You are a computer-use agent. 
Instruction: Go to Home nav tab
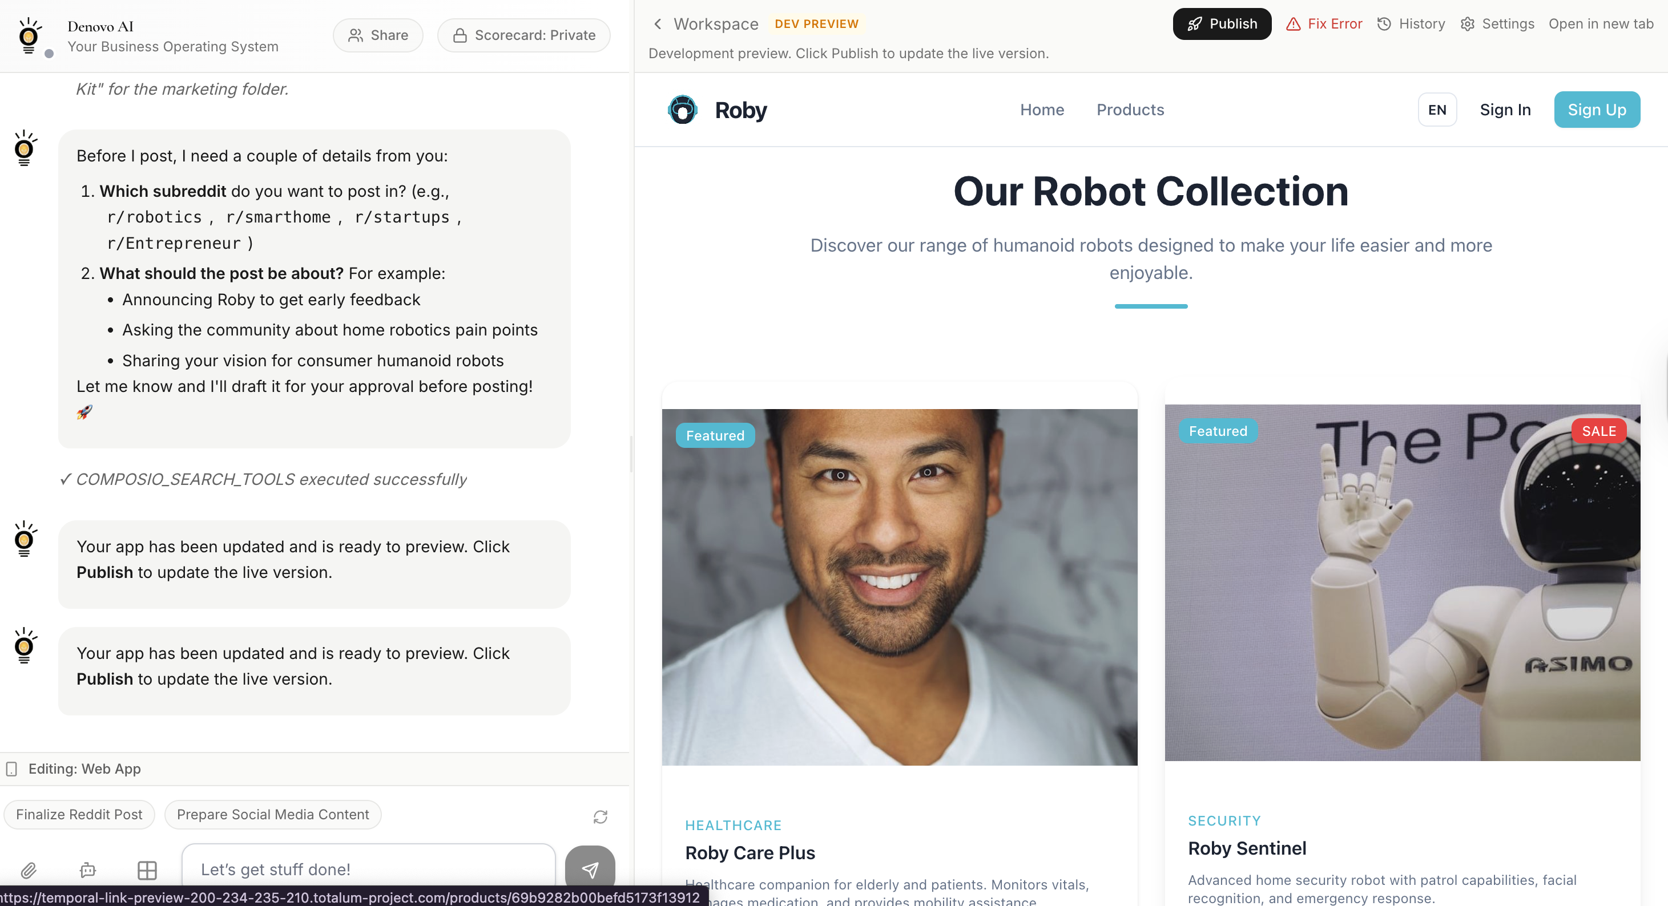1042,110
